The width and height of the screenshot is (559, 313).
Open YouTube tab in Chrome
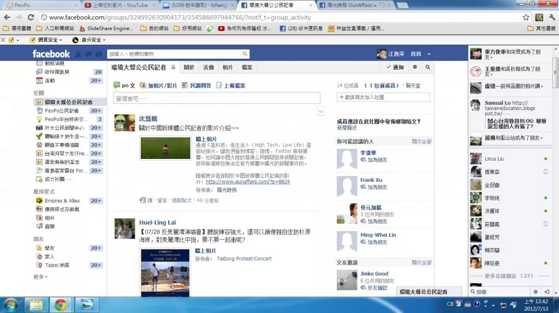pyautogui.click(x=120, y=5)
